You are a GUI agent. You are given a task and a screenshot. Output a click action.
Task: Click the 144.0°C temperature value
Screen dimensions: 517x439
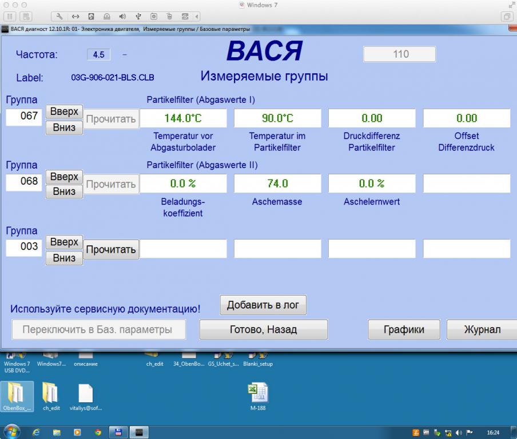[183, 118]
